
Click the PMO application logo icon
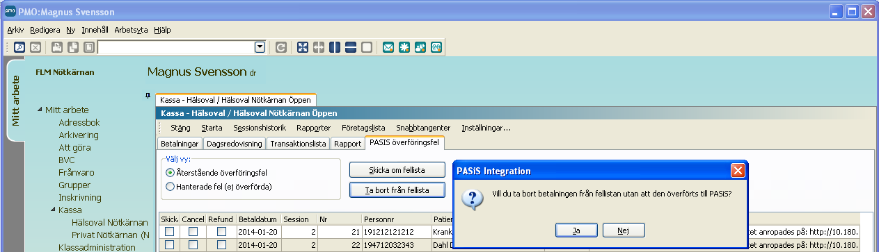10,12
